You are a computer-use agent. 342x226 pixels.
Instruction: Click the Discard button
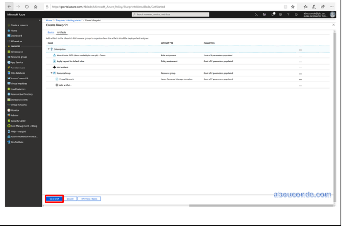click(x=70, y=198)
